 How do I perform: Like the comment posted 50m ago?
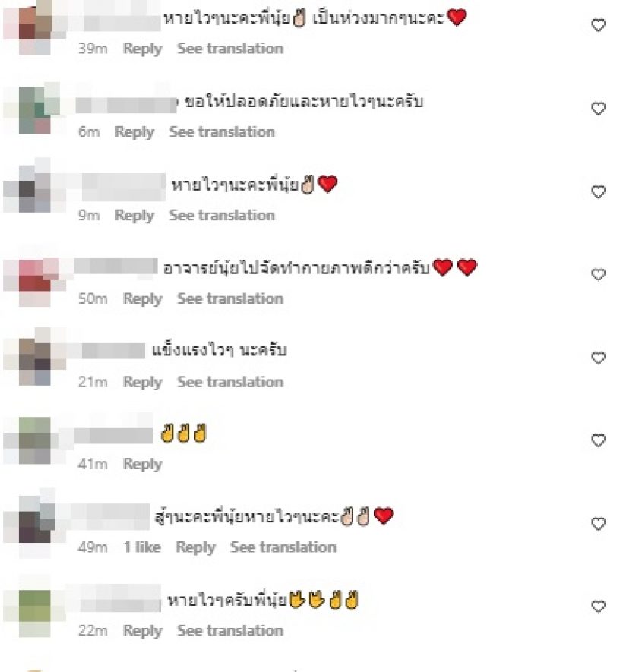[x=598, y=274]
